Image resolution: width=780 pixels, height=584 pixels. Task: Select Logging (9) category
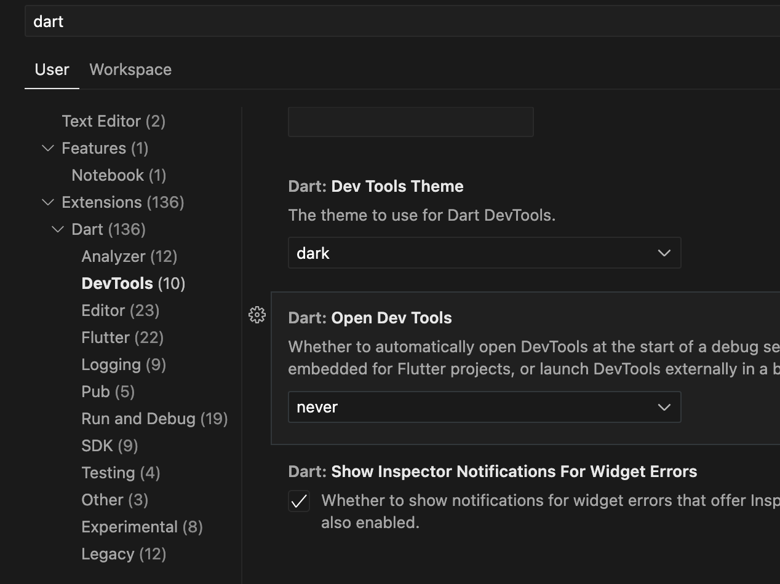point(124,365)
